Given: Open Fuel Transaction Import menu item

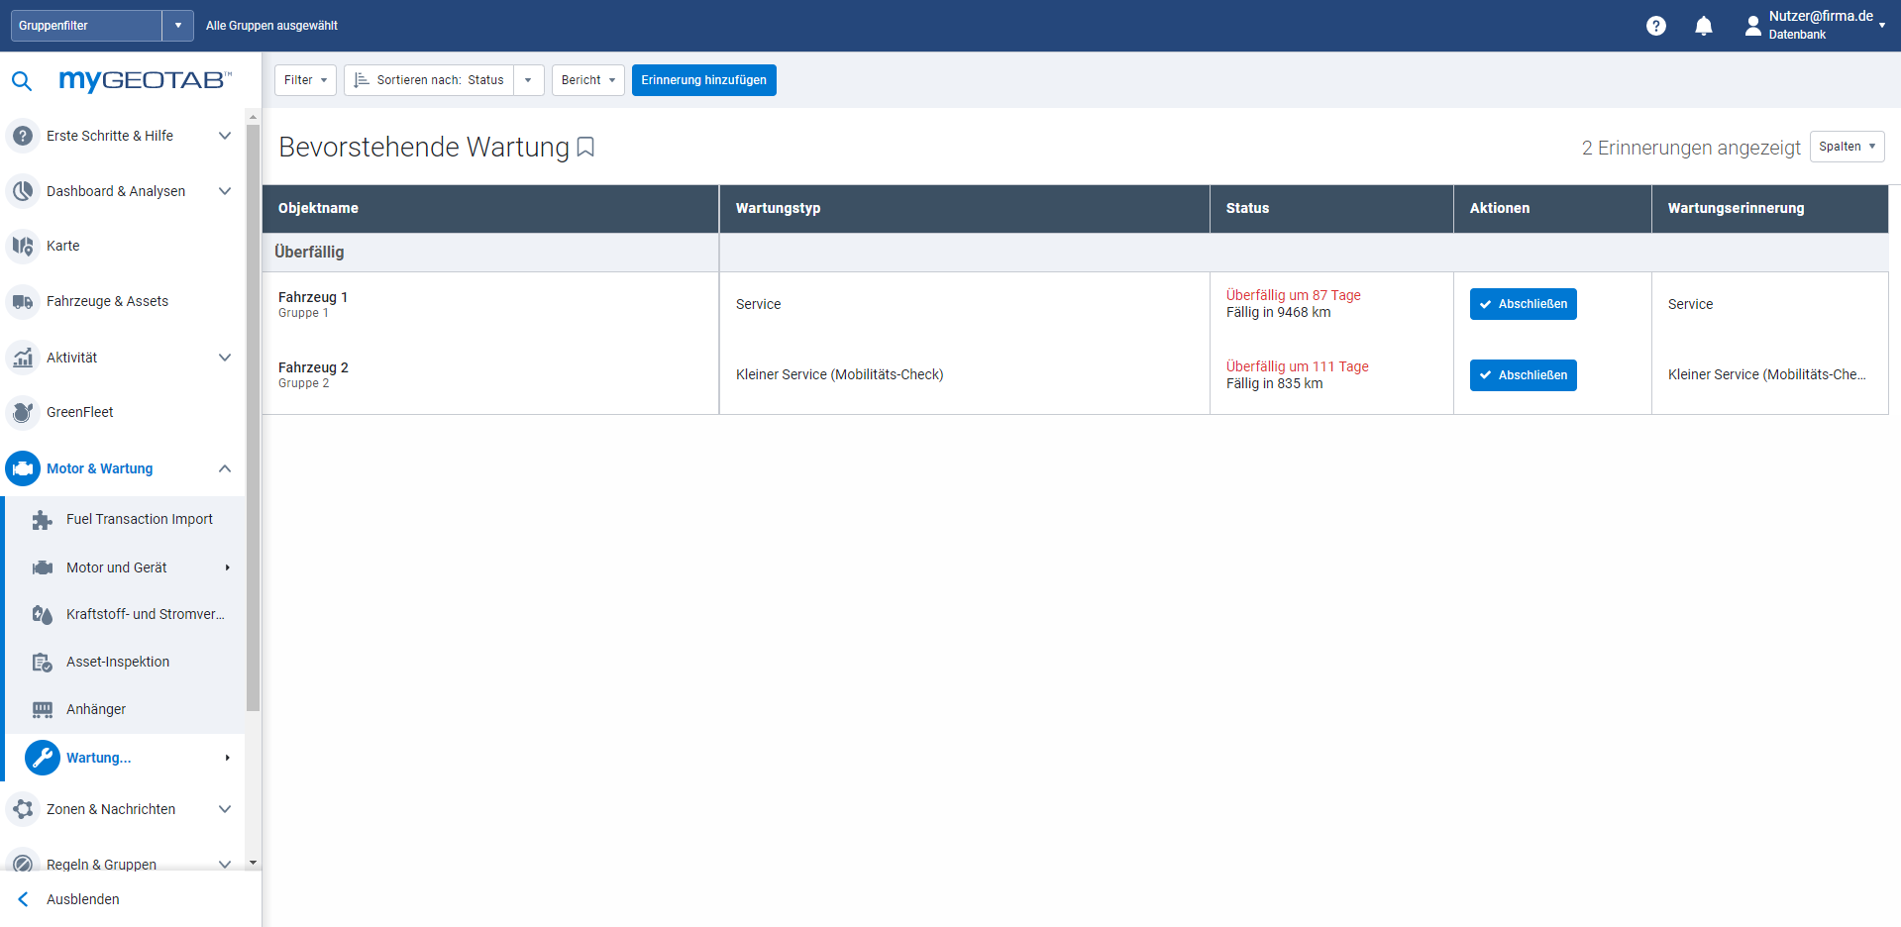Looking at the screenshot, I should [139, 519].
